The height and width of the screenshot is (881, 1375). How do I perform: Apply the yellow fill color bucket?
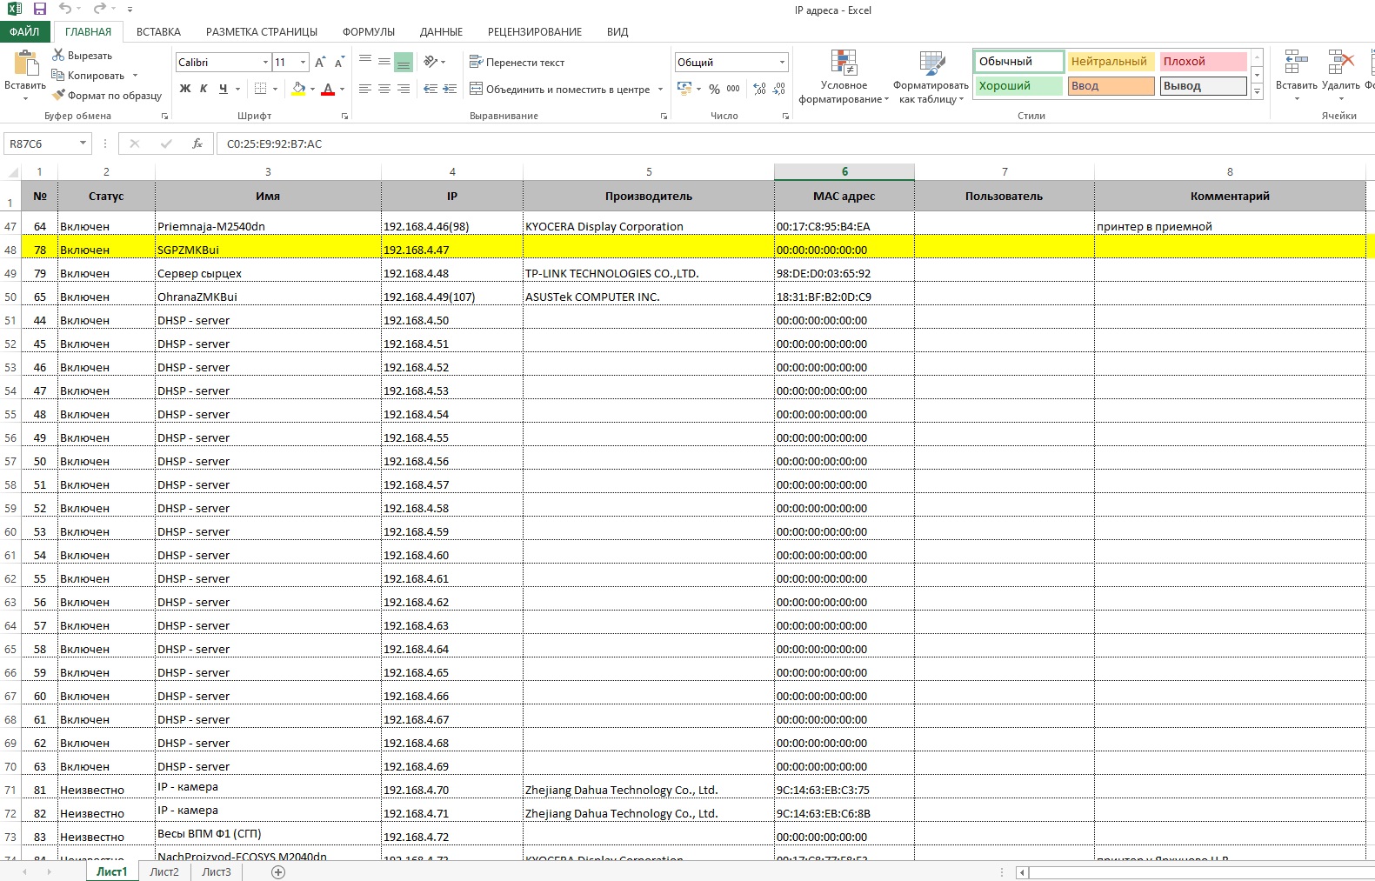click(x=298, y=89)
